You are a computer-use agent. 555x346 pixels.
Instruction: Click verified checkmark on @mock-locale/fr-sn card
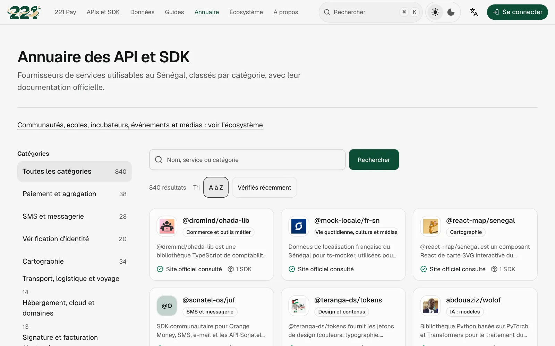[x=292, y=269]
